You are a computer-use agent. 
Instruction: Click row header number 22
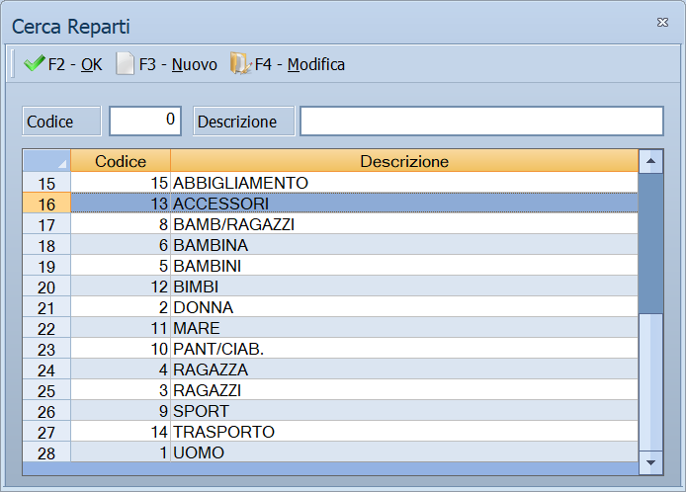point(46,328)
